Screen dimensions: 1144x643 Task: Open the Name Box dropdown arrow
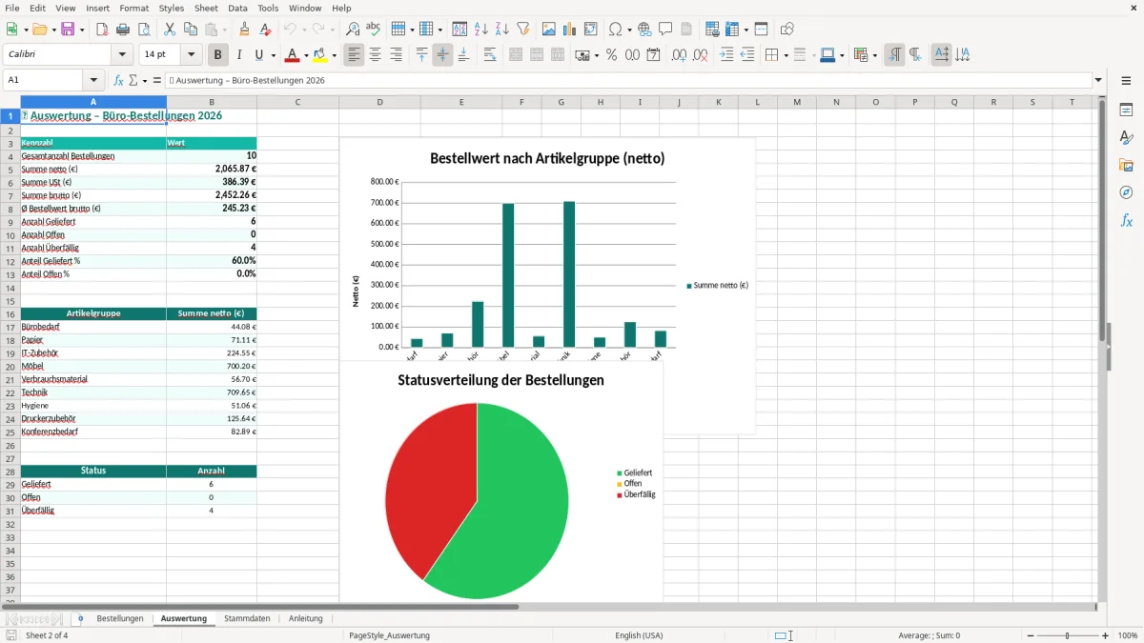tap(93, 80)
